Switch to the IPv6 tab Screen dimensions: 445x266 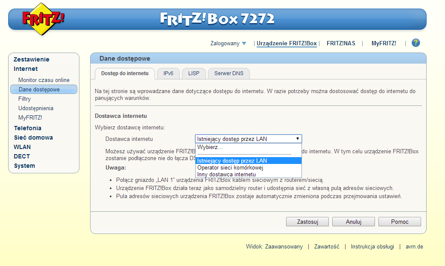coord(168,73)
